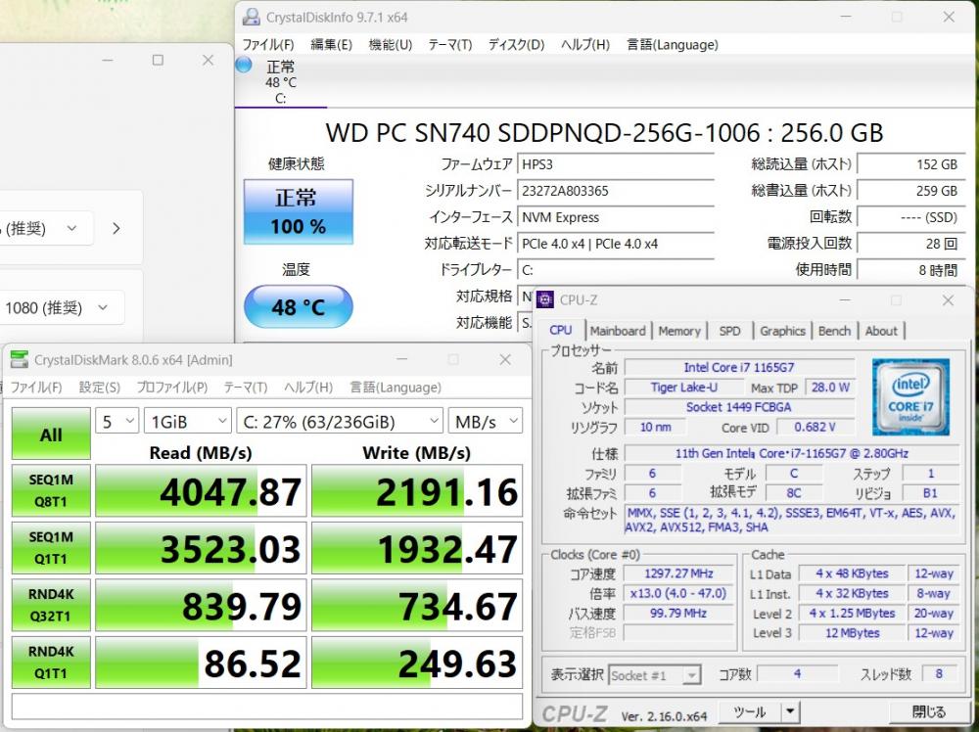Screen dimensions: 979x732
Task: Open 機能(U) menu in CrystalDiskInfo
Action: pos(391,45)
